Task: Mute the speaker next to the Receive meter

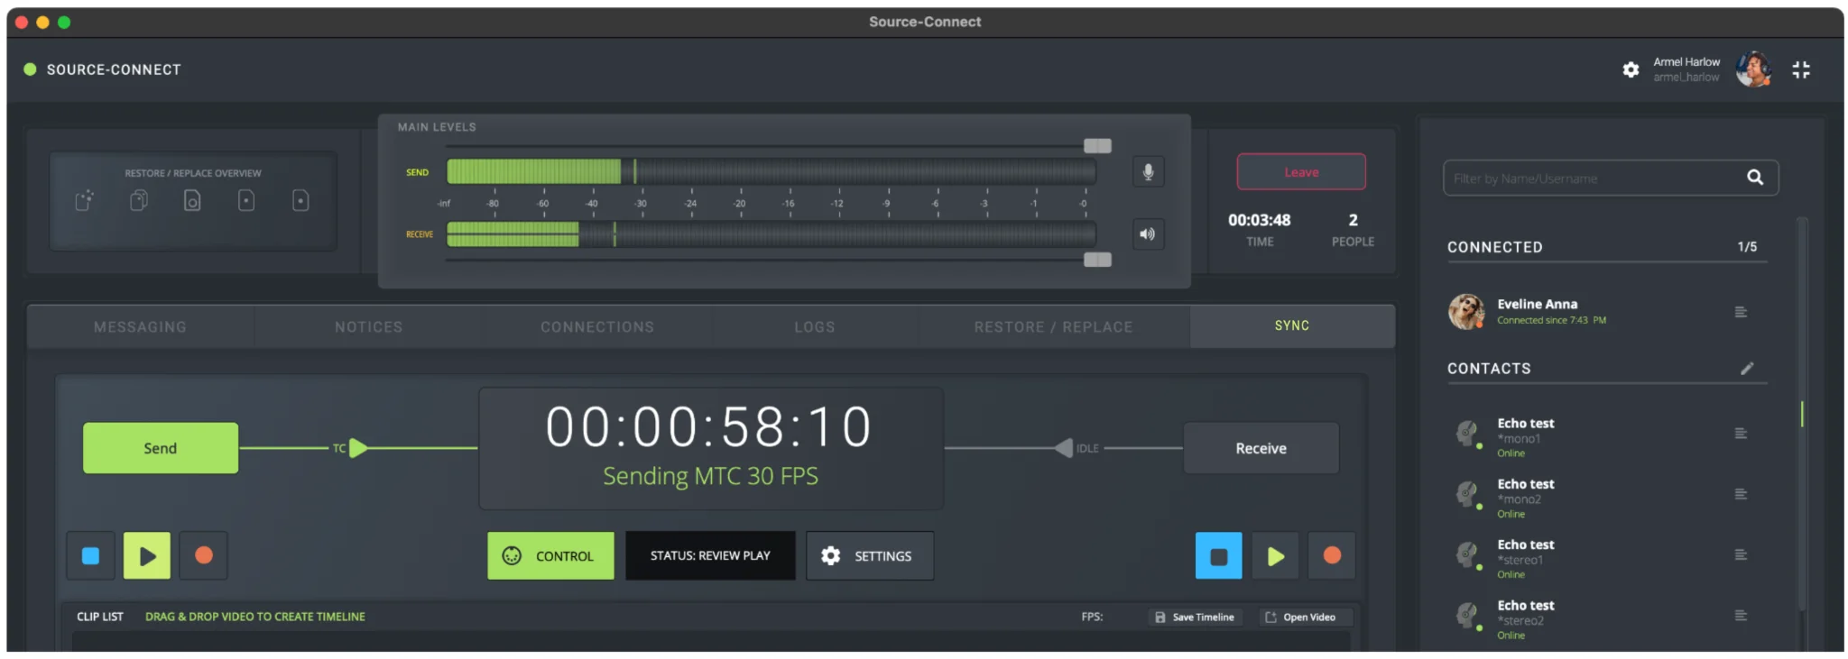Action: point(1148,234)
